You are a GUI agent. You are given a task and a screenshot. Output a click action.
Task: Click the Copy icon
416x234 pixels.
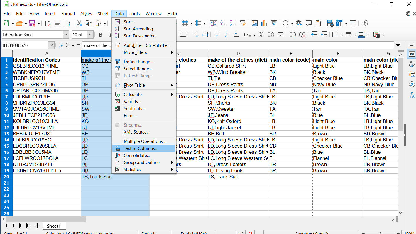(x=89, y=23)
